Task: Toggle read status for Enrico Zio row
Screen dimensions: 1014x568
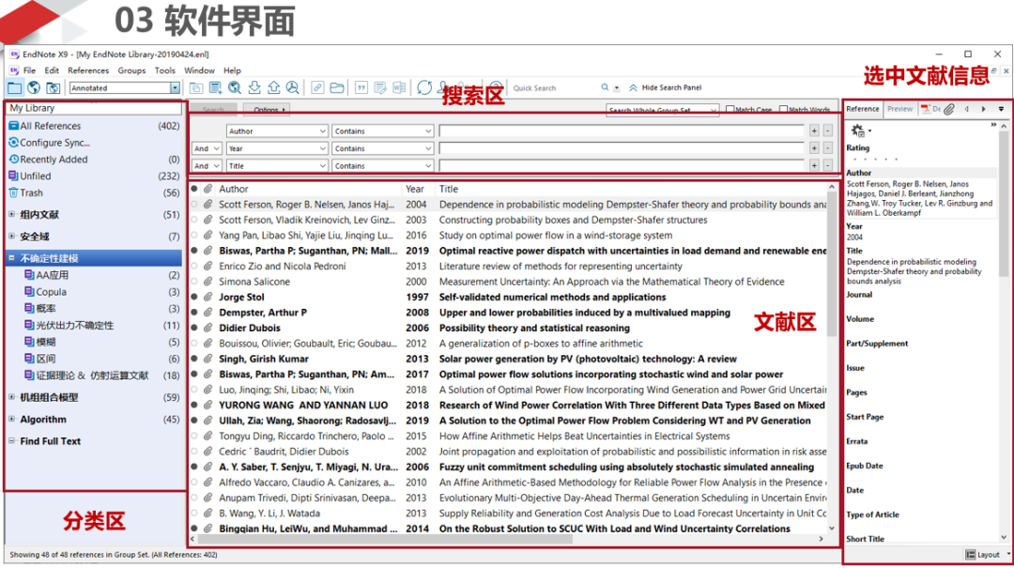Action: [194, 267]
